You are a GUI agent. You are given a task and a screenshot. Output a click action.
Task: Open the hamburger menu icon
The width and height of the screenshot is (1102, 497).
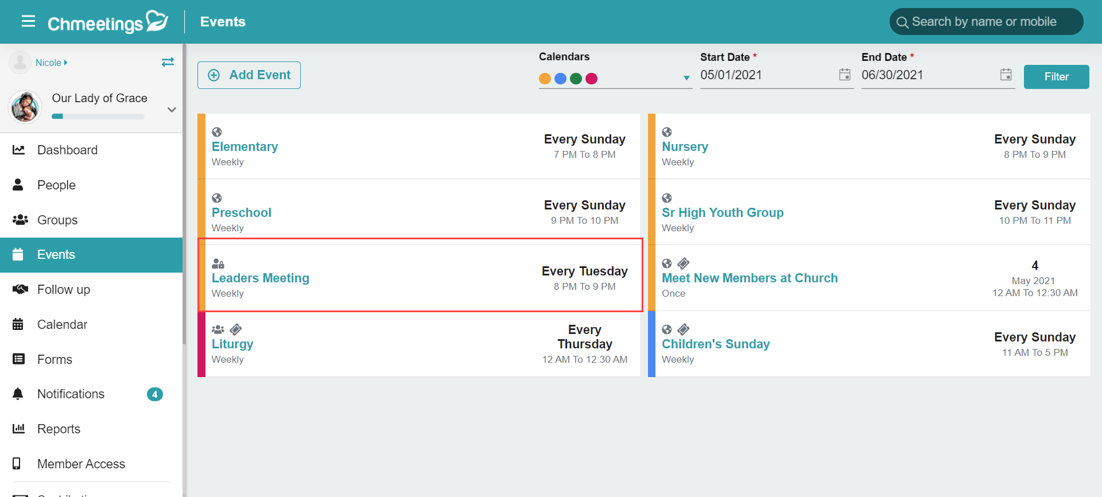tap(28, 22)
